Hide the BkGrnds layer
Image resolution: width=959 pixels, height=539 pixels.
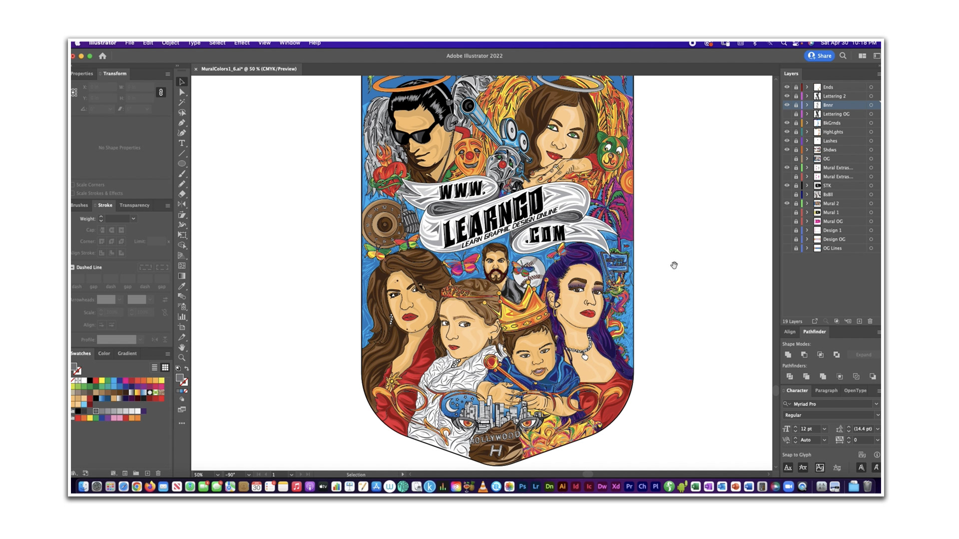click(x=787, y=123)
